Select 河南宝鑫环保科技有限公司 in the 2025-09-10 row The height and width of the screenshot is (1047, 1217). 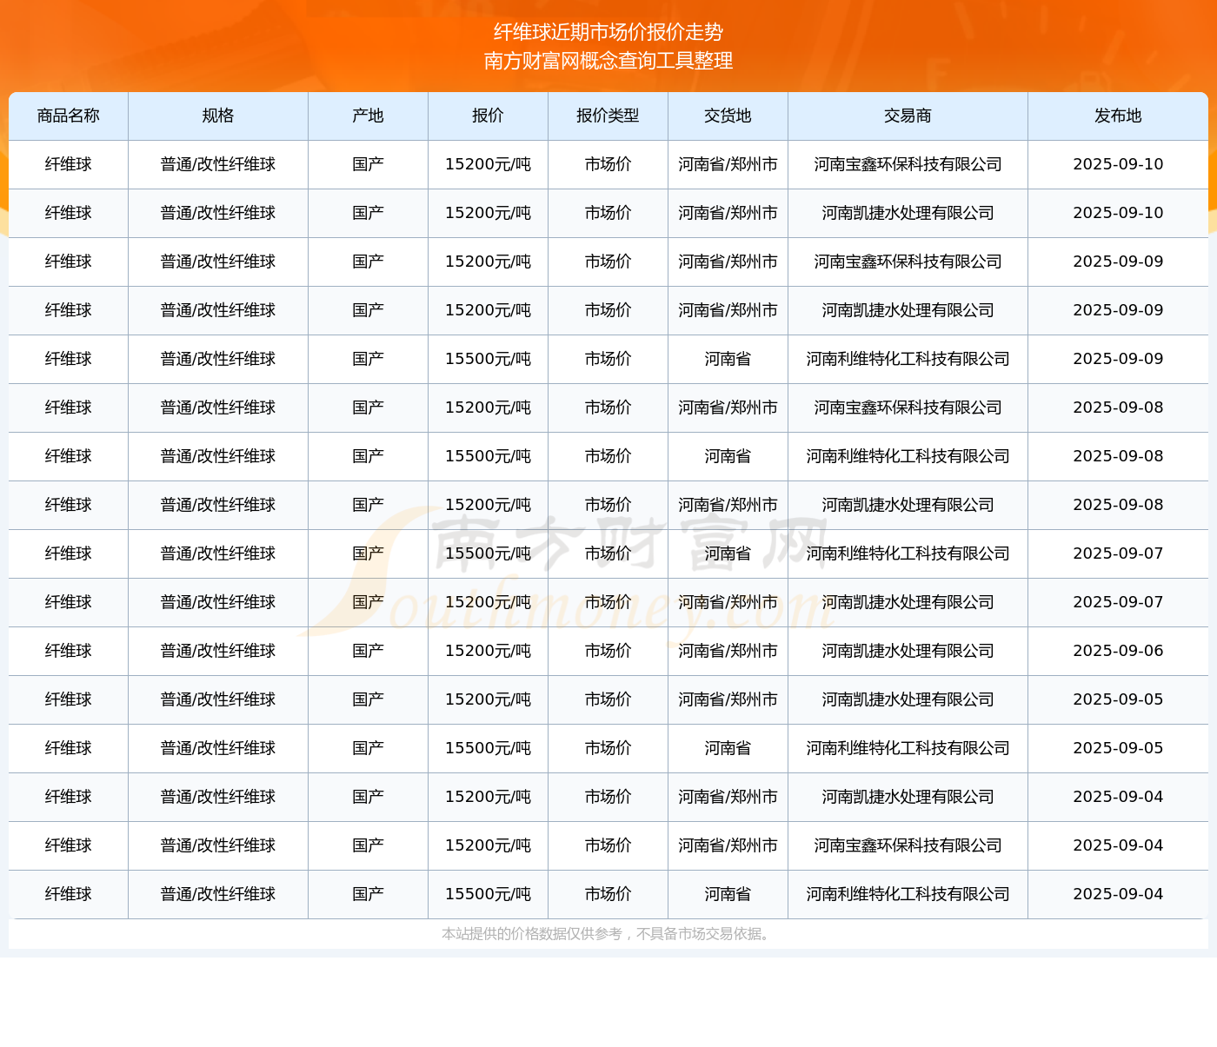point(908,164)
